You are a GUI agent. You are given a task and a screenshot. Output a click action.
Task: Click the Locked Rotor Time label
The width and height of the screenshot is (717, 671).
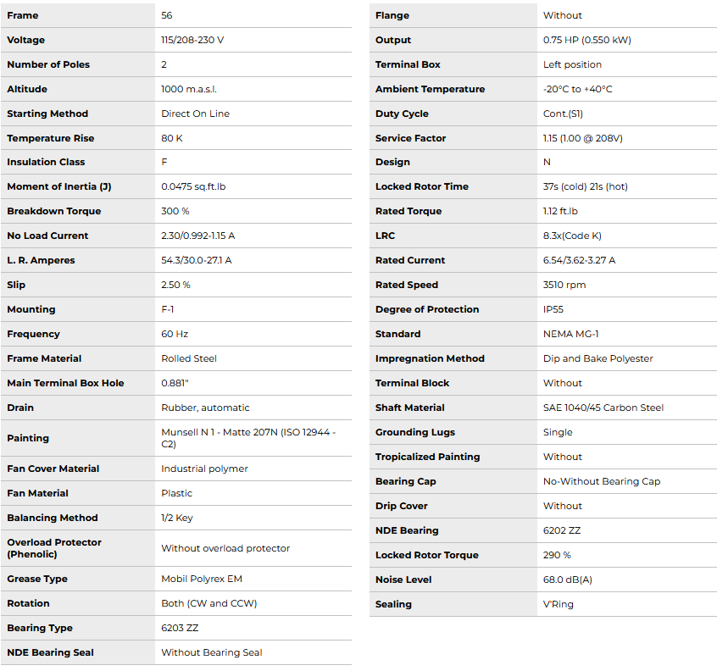pos(421,186)
